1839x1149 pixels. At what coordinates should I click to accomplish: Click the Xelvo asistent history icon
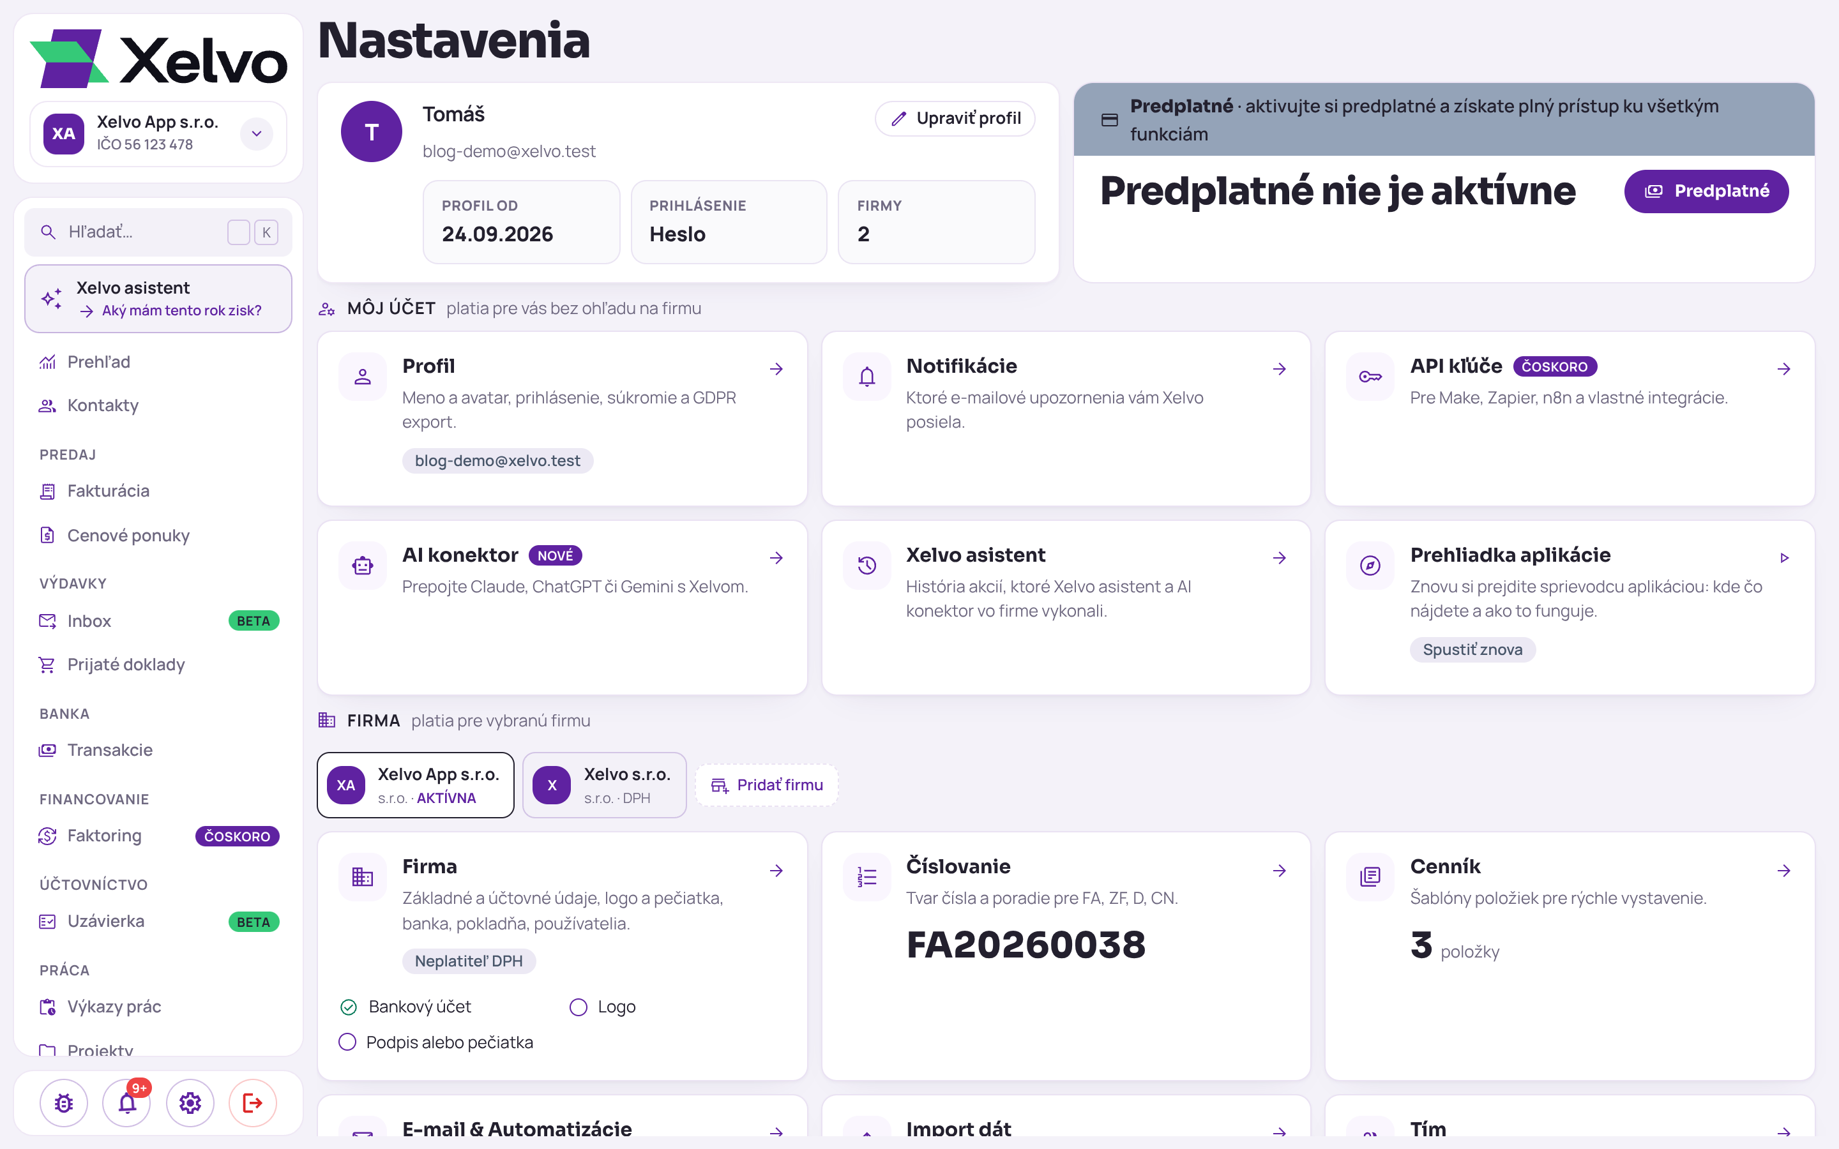(x=867, y=566)
